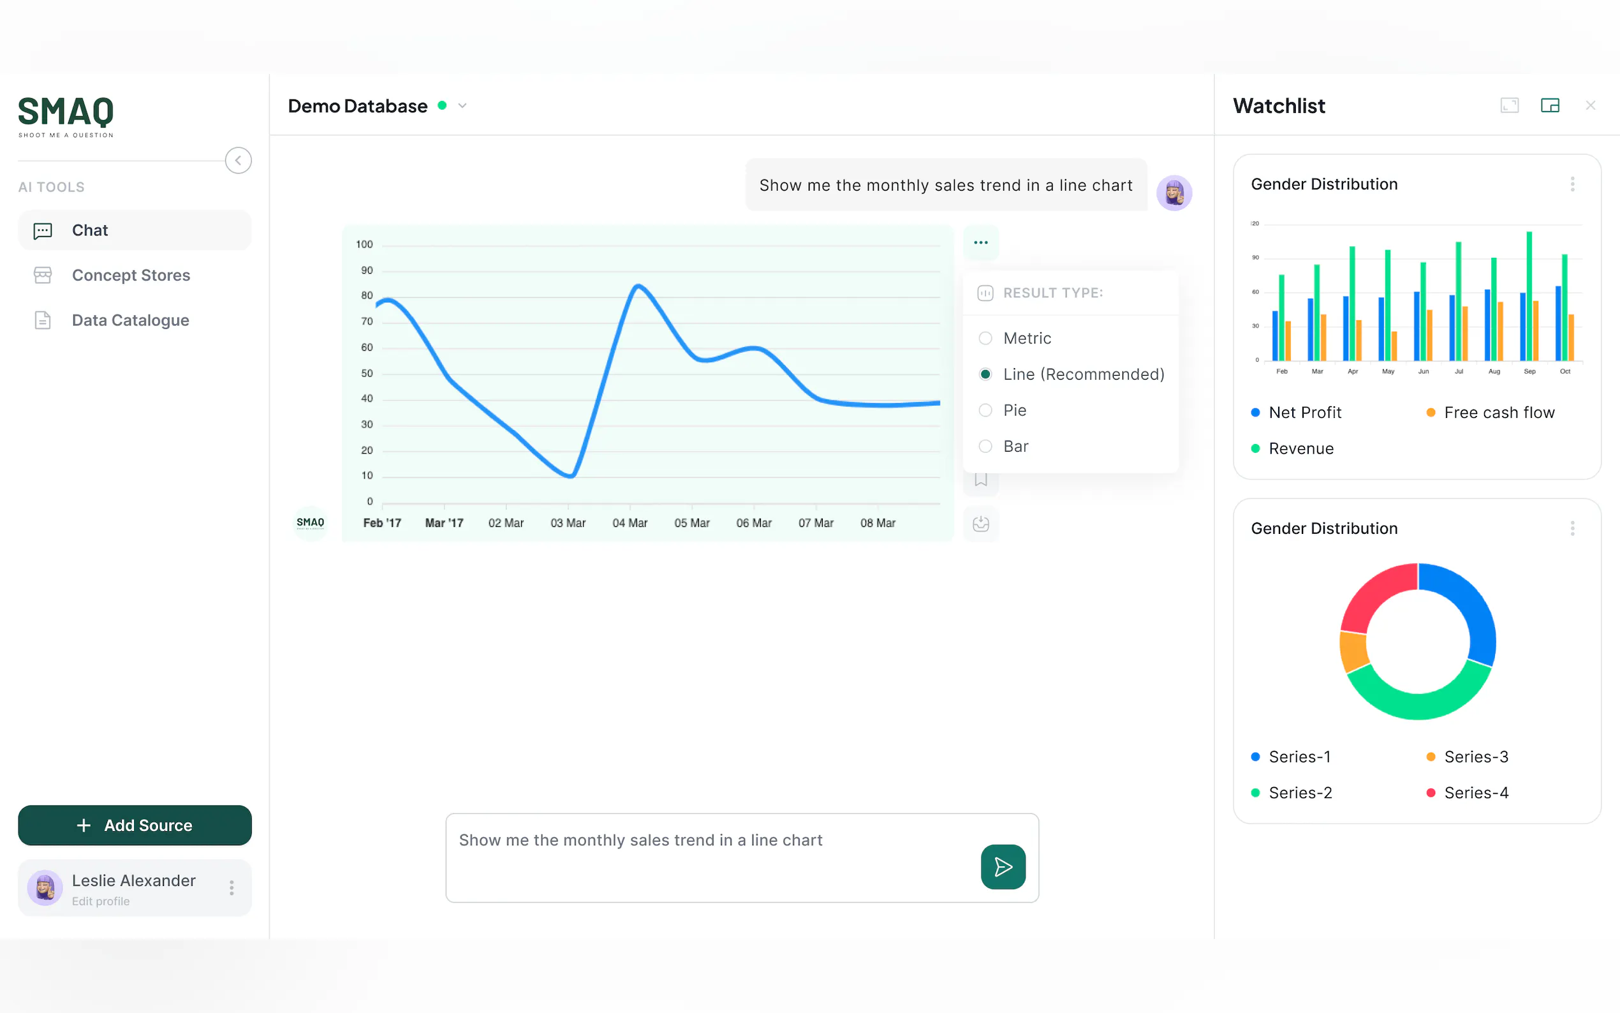Toggle Free cash flow legend color dot

coord(1431,413)
